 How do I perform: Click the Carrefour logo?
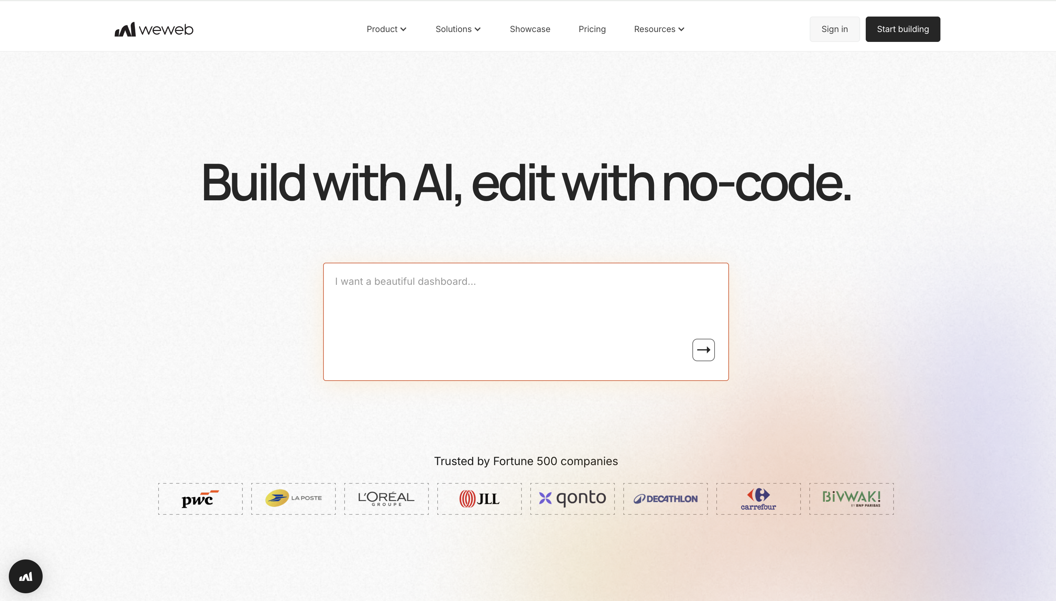pyautogui.click(x=758, y=499)
